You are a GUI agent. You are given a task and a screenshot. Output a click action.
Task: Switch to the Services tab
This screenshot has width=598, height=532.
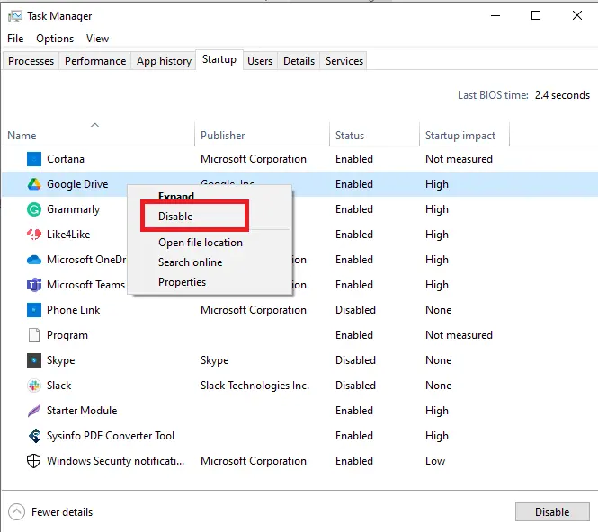click(344, 61)
